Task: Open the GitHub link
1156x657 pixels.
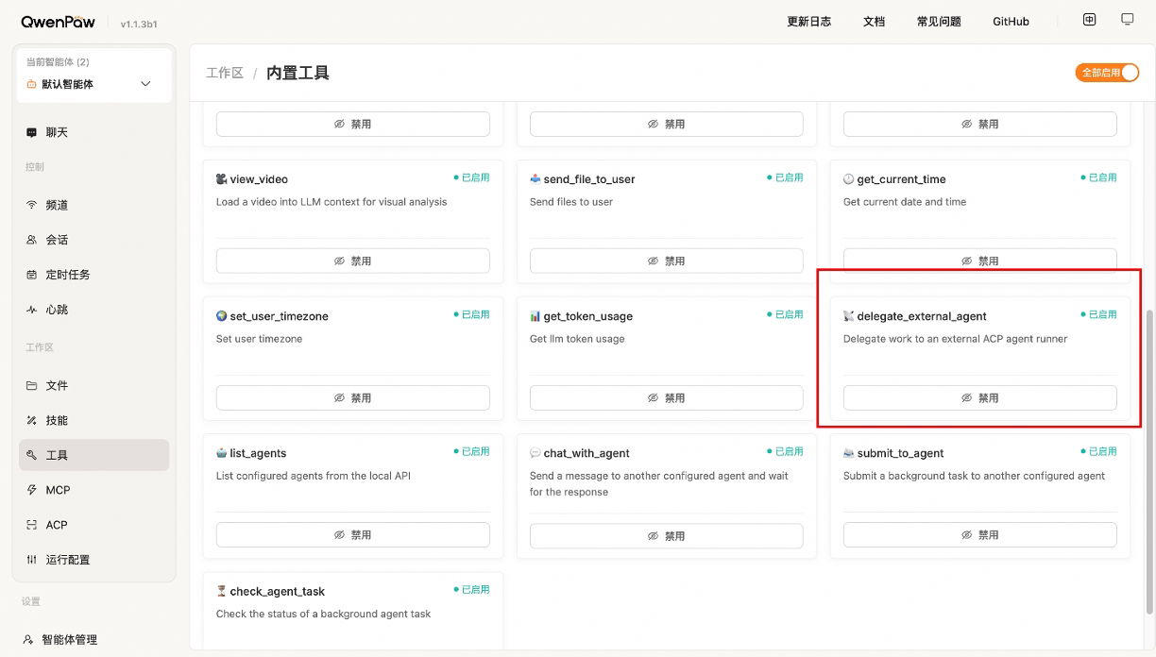Action: pyautogui.click(x=1011, y=21)
